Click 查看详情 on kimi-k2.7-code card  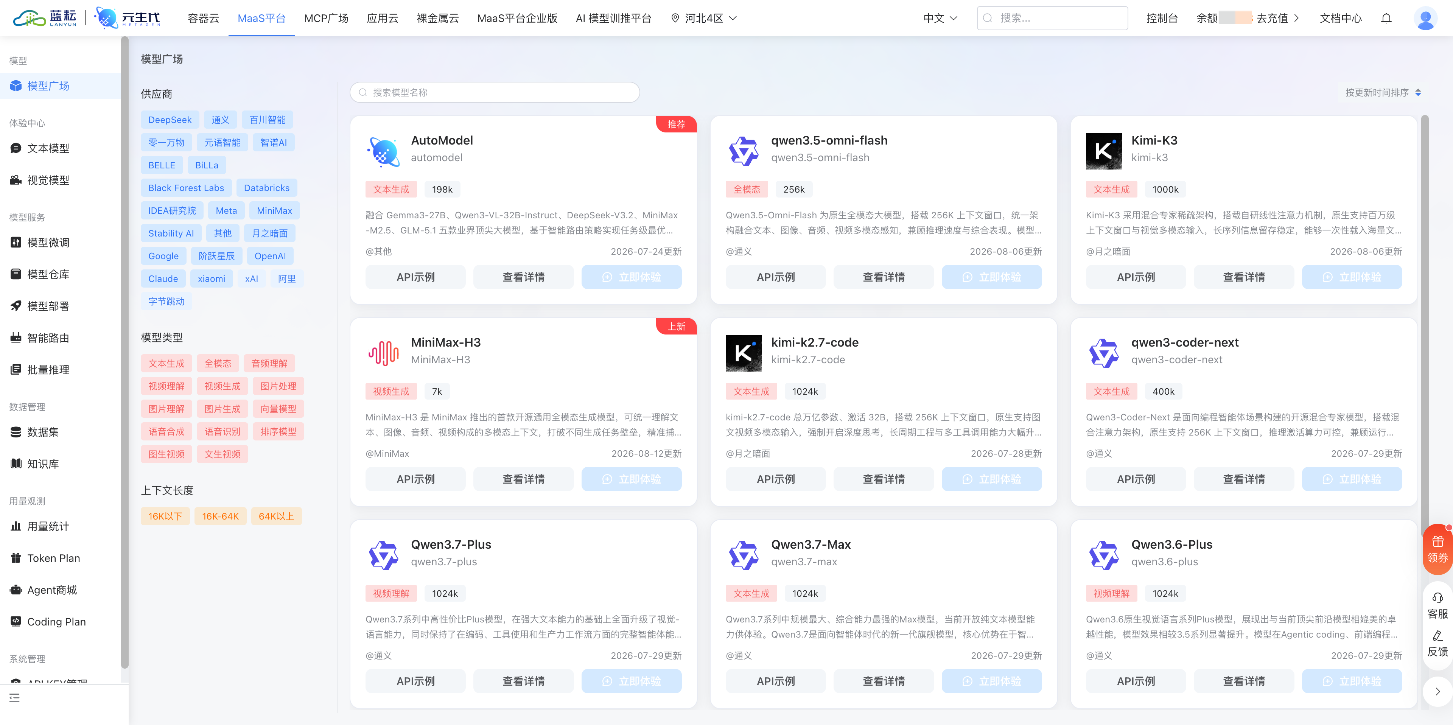883,479
